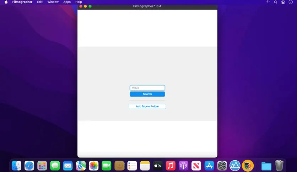This screenshot has width=297, height=172.
Task: Open the Filmographer app menu
Action: (x=22, y=2)
